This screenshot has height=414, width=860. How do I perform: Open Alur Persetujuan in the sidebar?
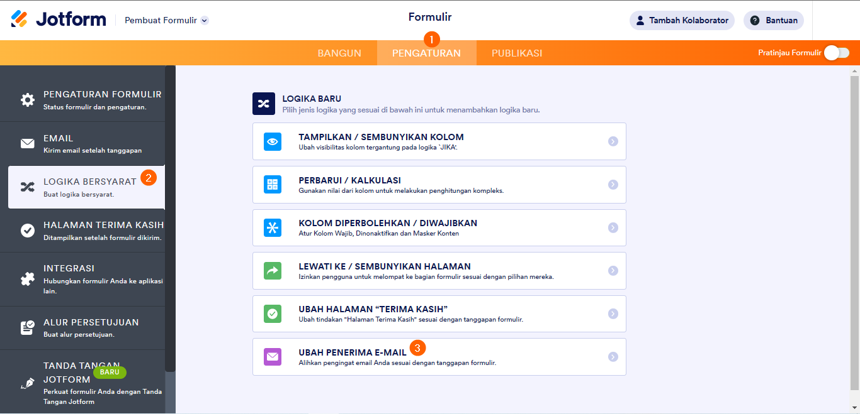82,328
